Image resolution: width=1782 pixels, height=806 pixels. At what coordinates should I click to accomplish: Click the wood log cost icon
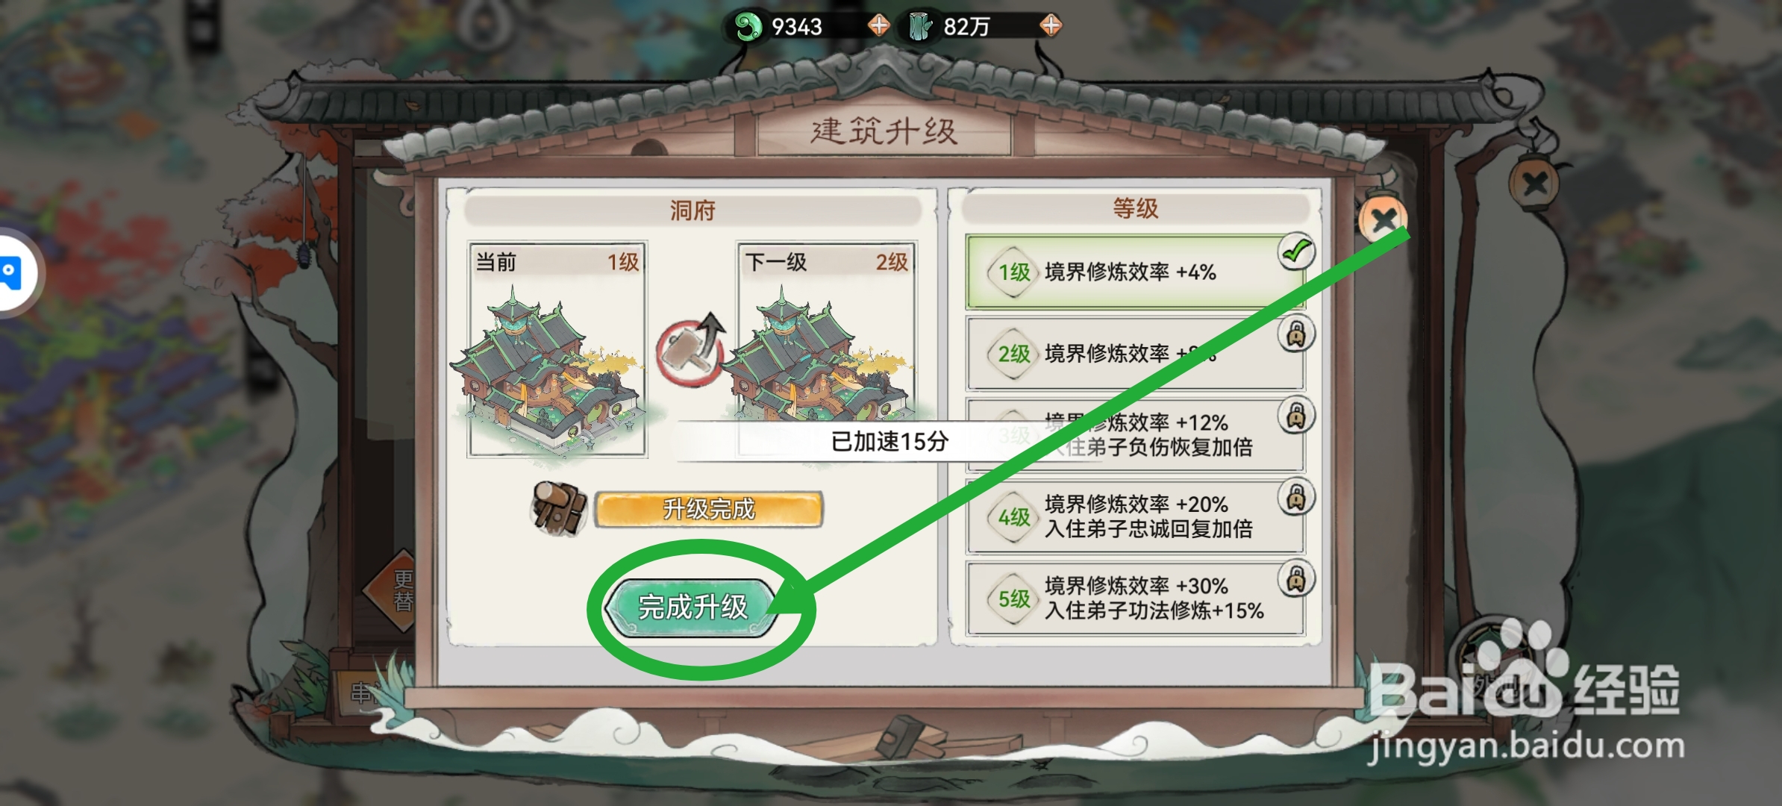click(x=559, y=507)
